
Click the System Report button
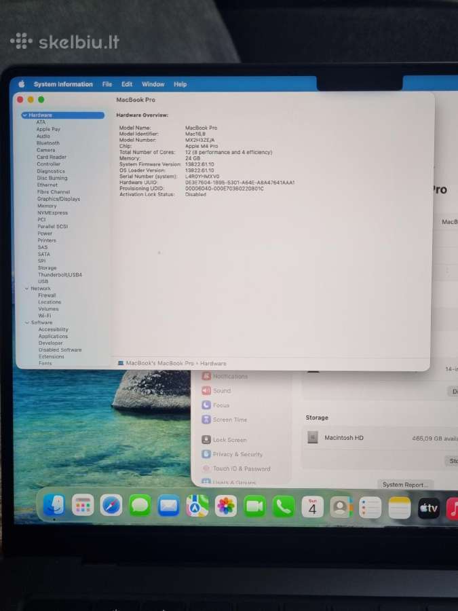pyautogui.click(x=405, y=485)
